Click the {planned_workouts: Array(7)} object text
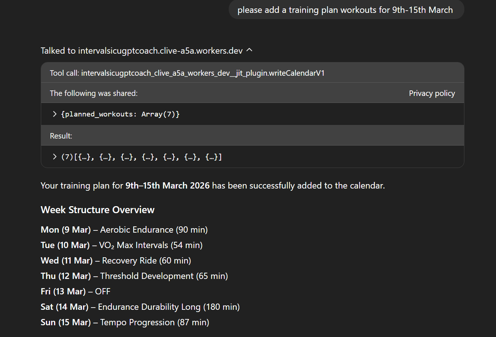496x337 pixels. point(120,114)
